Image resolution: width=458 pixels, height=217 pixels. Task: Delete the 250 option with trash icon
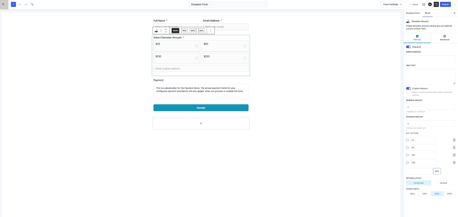click(454, 163)
